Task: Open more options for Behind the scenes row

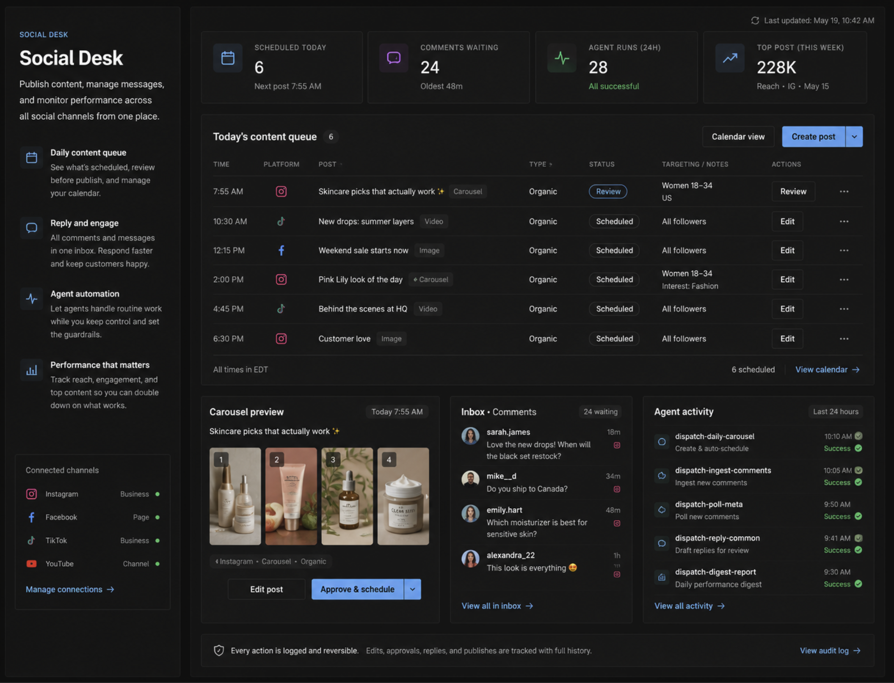Action: (x=844, y=308)
